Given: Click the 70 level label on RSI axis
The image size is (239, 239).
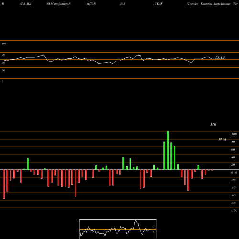Looking at the screenshot, I should (3, 55).
